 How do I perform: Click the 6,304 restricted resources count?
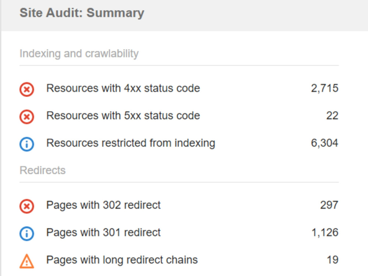point(325,143)
